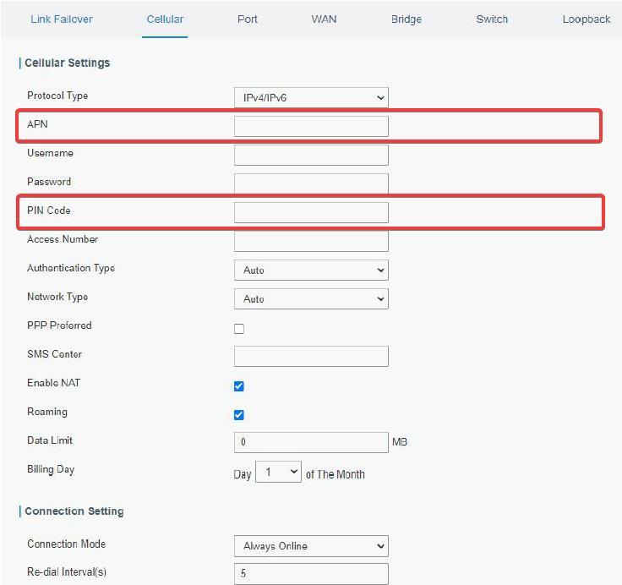The image size is (622, 585).
Task: Open the Authentication Type dropdown
Action: tap(311, 270)
